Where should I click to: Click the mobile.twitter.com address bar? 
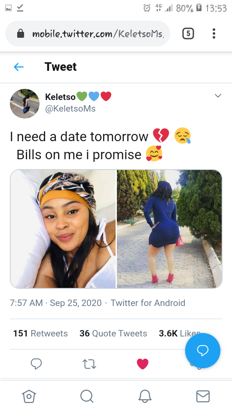pyautogui.click(x=88, y=33)
